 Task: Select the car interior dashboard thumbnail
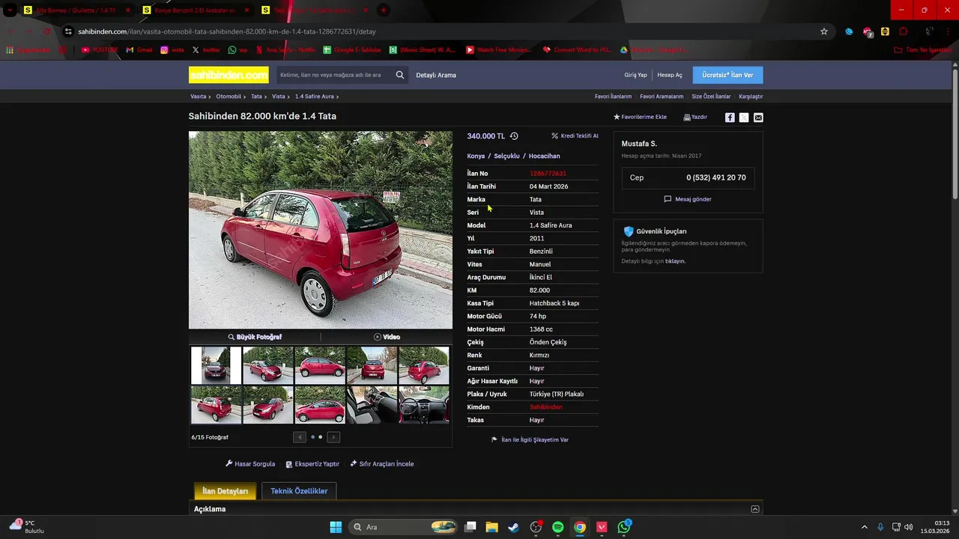(424, 404)
